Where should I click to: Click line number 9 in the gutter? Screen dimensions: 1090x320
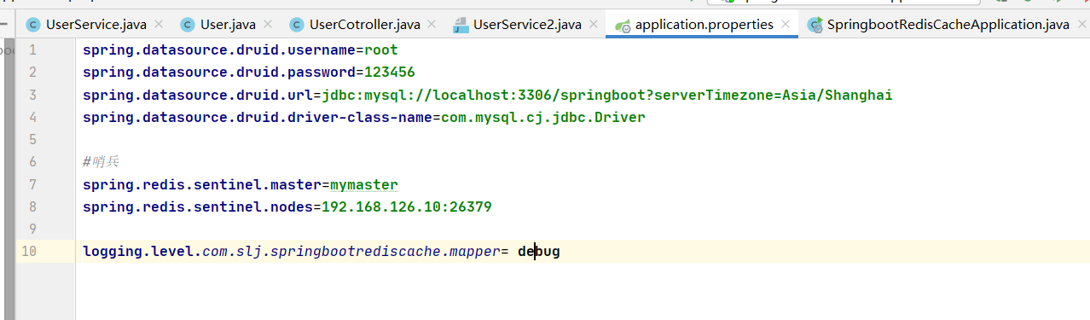32,229
